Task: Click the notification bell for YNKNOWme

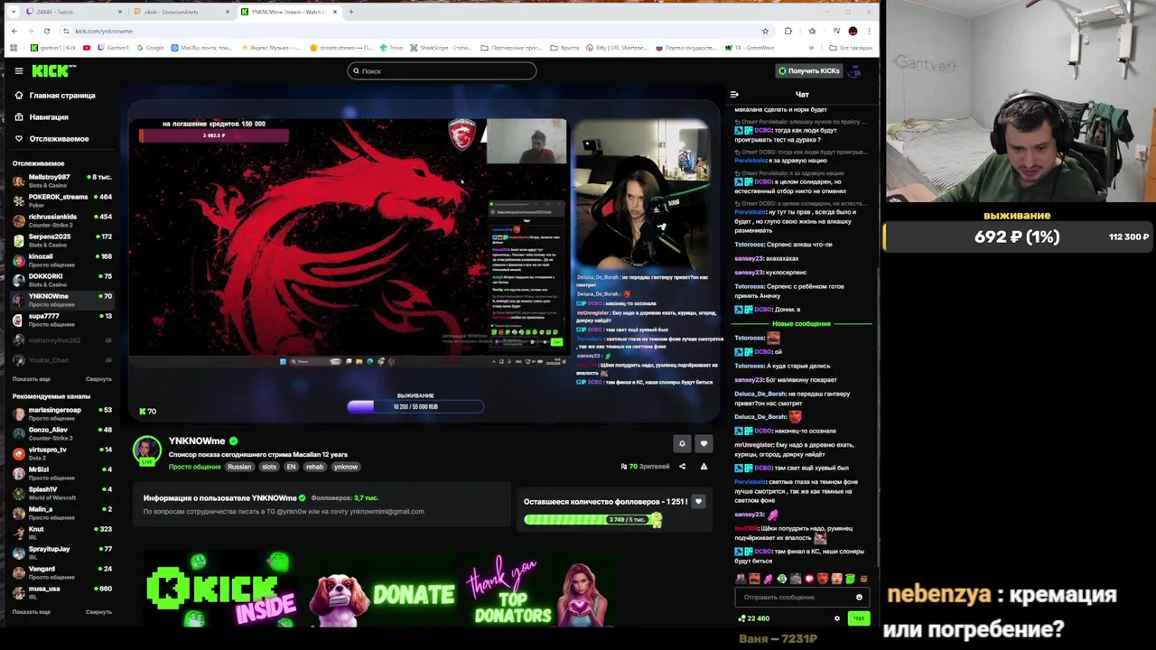Action: pyautogui.click(x=682, y=443)
